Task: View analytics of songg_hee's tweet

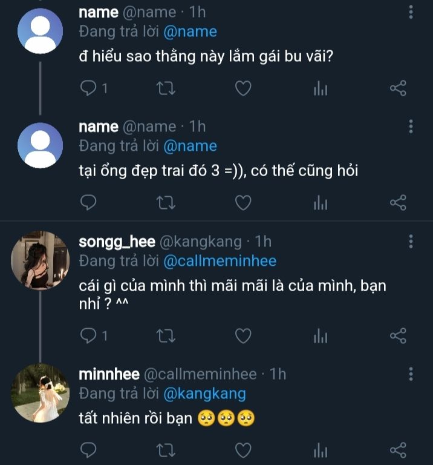Action: (321, 335)
